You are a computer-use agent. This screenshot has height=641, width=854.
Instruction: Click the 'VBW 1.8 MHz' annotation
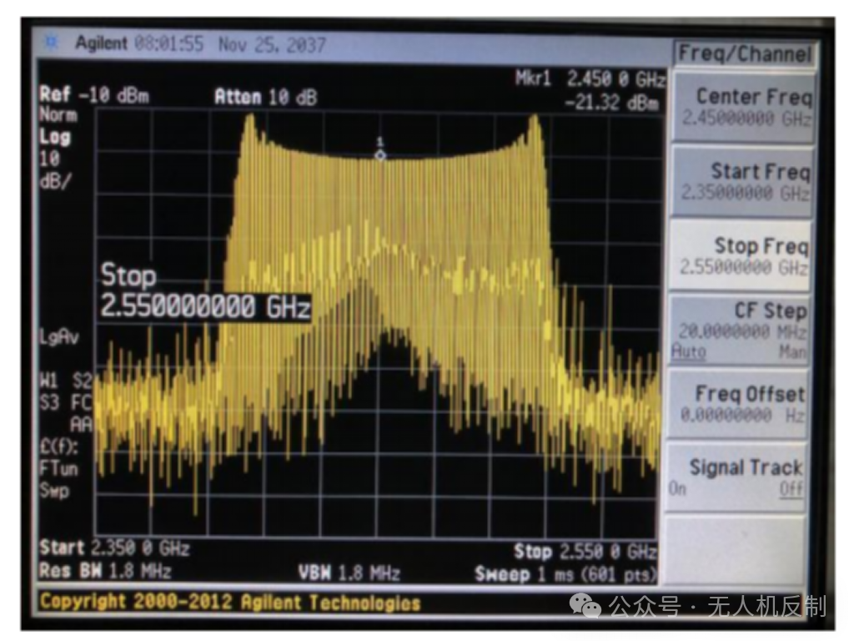click(x=349, y=573)
